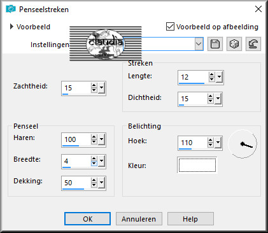Increase Haren value with up arrow
268x233 pixels.
94,137
